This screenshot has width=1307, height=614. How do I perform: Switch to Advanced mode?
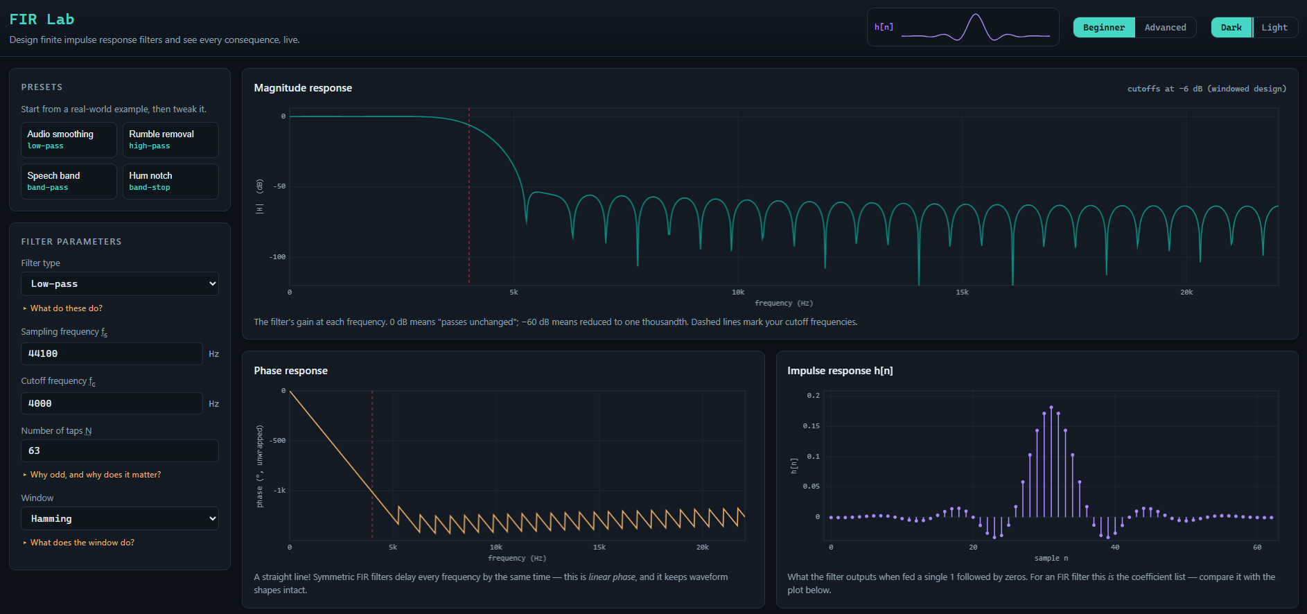click(1165, 28)
